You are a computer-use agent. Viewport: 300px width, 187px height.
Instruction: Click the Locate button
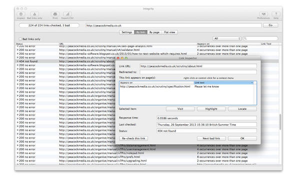click(x=242, y=109)
